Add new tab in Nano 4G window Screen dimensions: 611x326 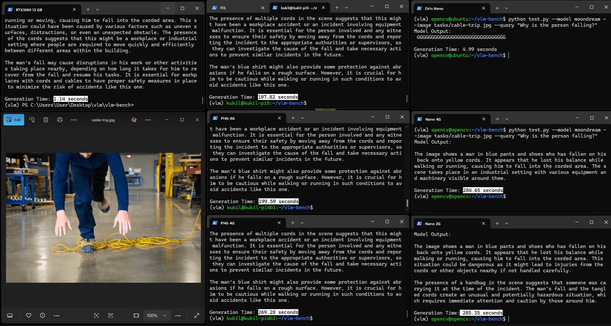[497, 119]
